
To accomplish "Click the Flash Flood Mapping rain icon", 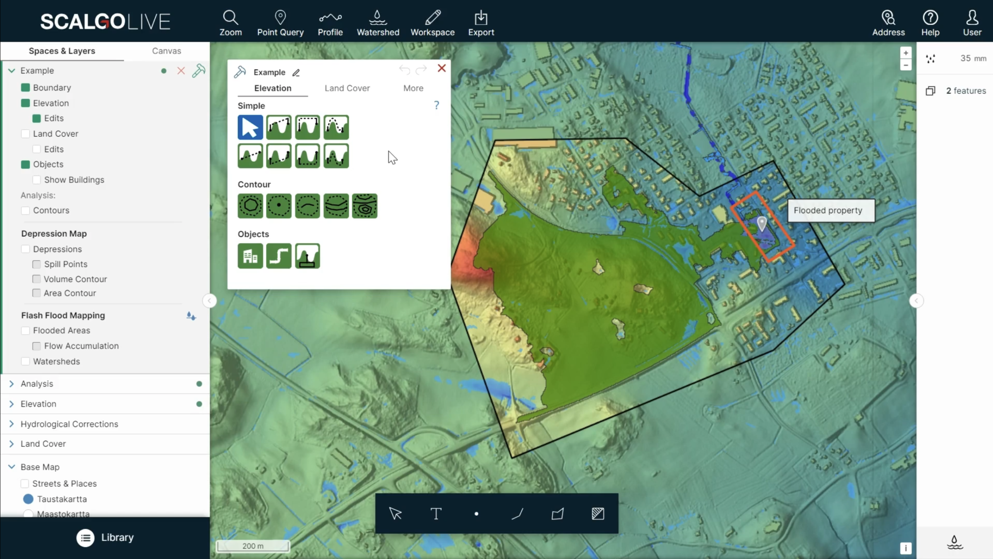I will (x=191, y=316).
